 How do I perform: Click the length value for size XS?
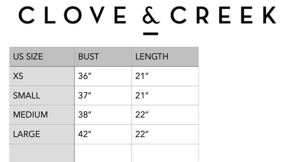141,76
